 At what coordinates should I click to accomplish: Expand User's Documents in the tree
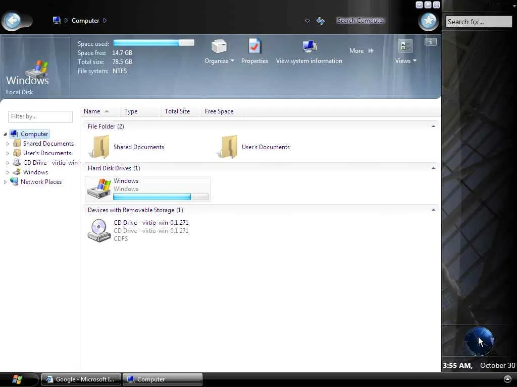click(x=8, y=153)
